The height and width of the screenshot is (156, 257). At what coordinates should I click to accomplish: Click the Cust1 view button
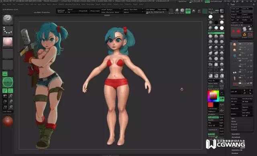pyautogui.click(x=222, y=131)
